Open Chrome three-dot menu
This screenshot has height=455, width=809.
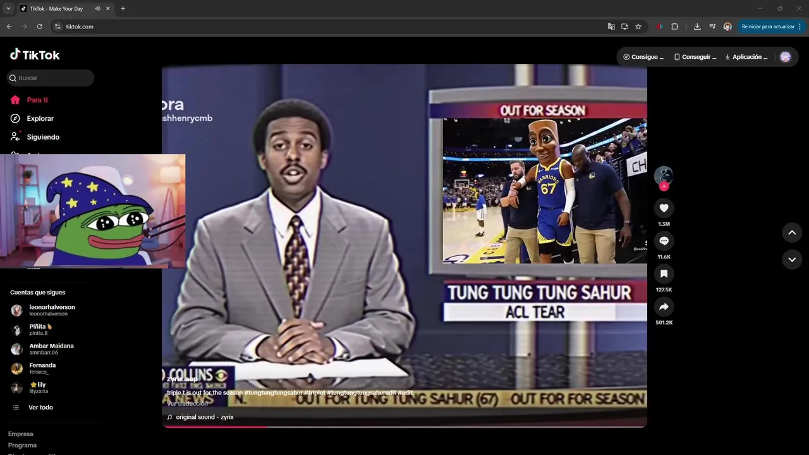pyautogui.click(x=800, y=27)
